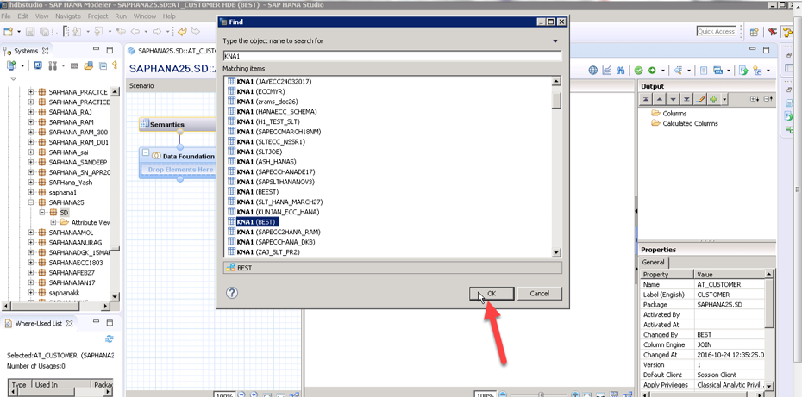The width and height of the screenshot is (802, 397).
Task: Select the General tab in Properties
Action: click(653, 262)
